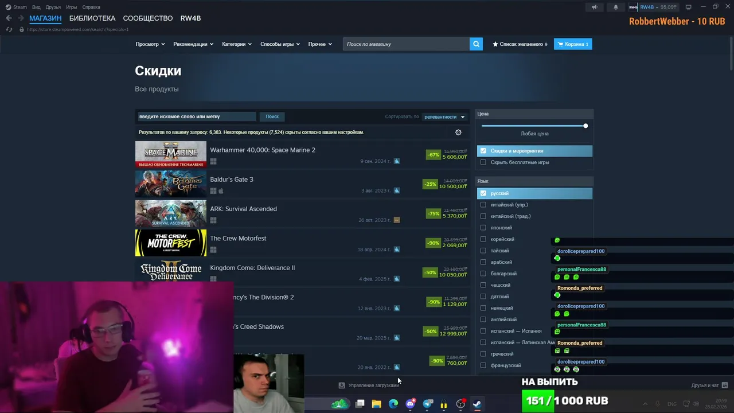Open Discord from taskbar

[410, 404]
